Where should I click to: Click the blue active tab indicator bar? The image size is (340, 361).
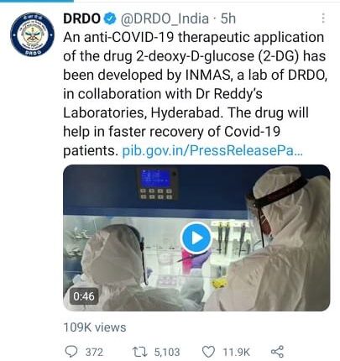tap(37, 1)
